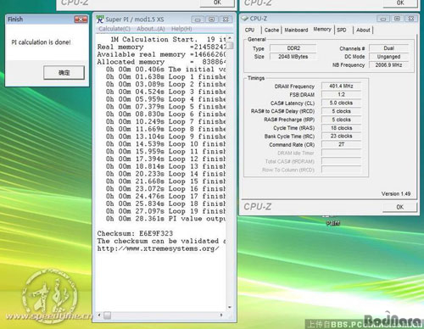Click the Command Rate value 2T

(341, 144)
